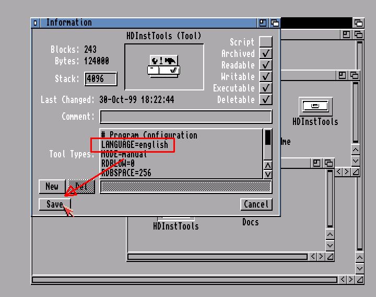Select the Docs drawer icon

[x=250, y=222]
